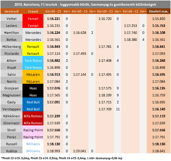Select theoretical max '1:16.149'
This screenshot has width=171, height=161.
(x=159, y=109)
